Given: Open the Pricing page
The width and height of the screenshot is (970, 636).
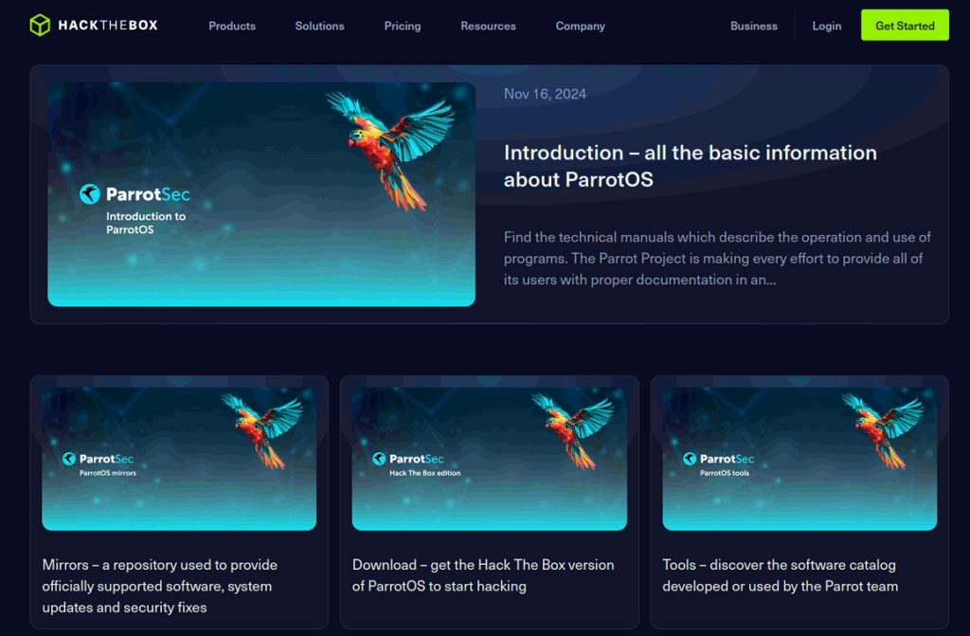Looking at the screenshot, I should tap(403, 26).
